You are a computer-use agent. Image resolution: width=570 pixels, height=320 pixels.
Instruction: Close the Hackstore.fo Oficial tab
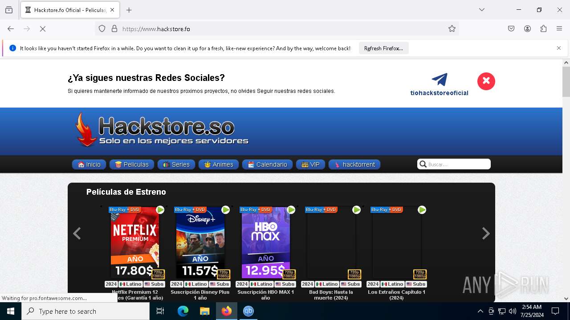(x=112, y=10)
